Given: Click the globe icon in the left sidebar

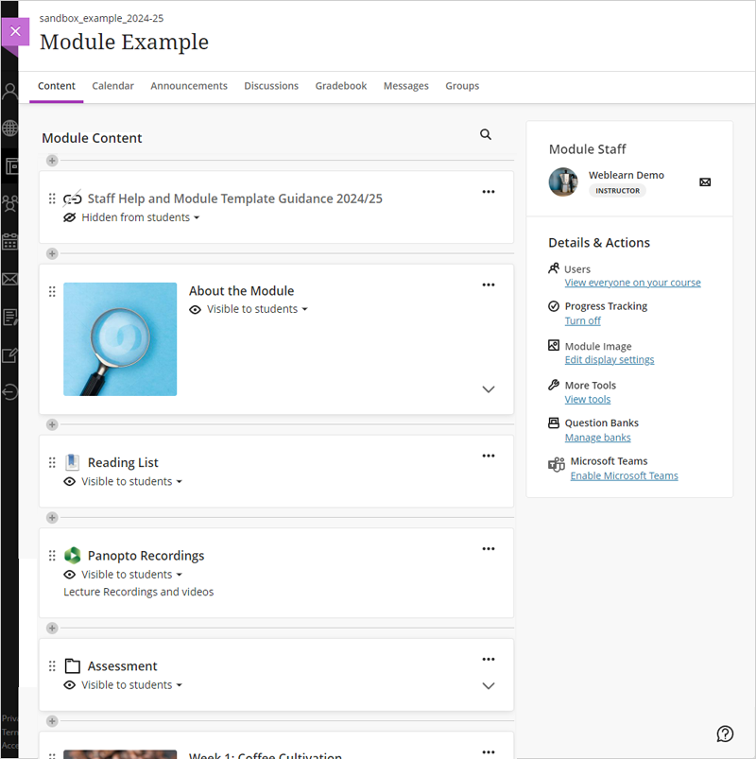Looking at the screenshot, I should (9, 129).
